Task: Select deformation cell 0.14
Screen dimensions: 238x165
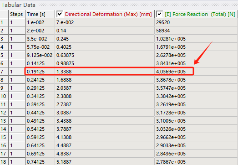Action: pos(105,31)
